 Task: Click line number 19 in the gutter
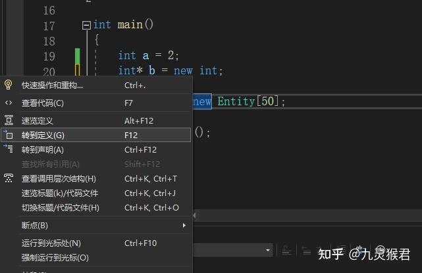click(49, 57)
